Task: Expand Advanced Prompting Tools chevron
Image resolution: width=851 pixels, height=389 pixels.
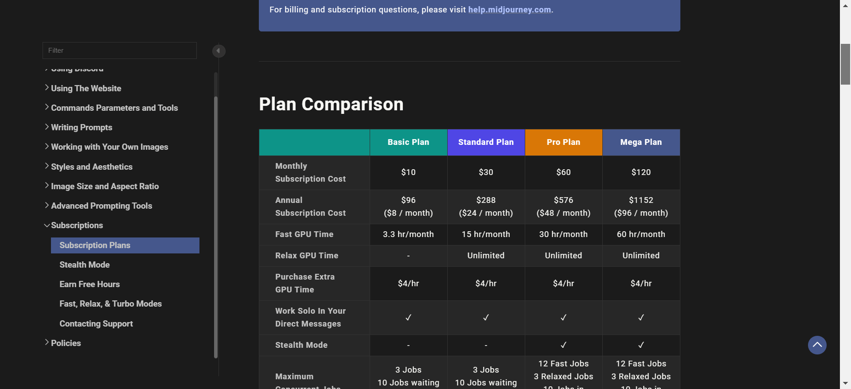Action: pyautogui.click(x=47, y=205)
